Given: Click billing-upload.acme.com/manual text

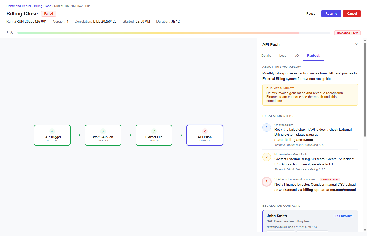Looking at the screenshot, I should click(330, 190).
